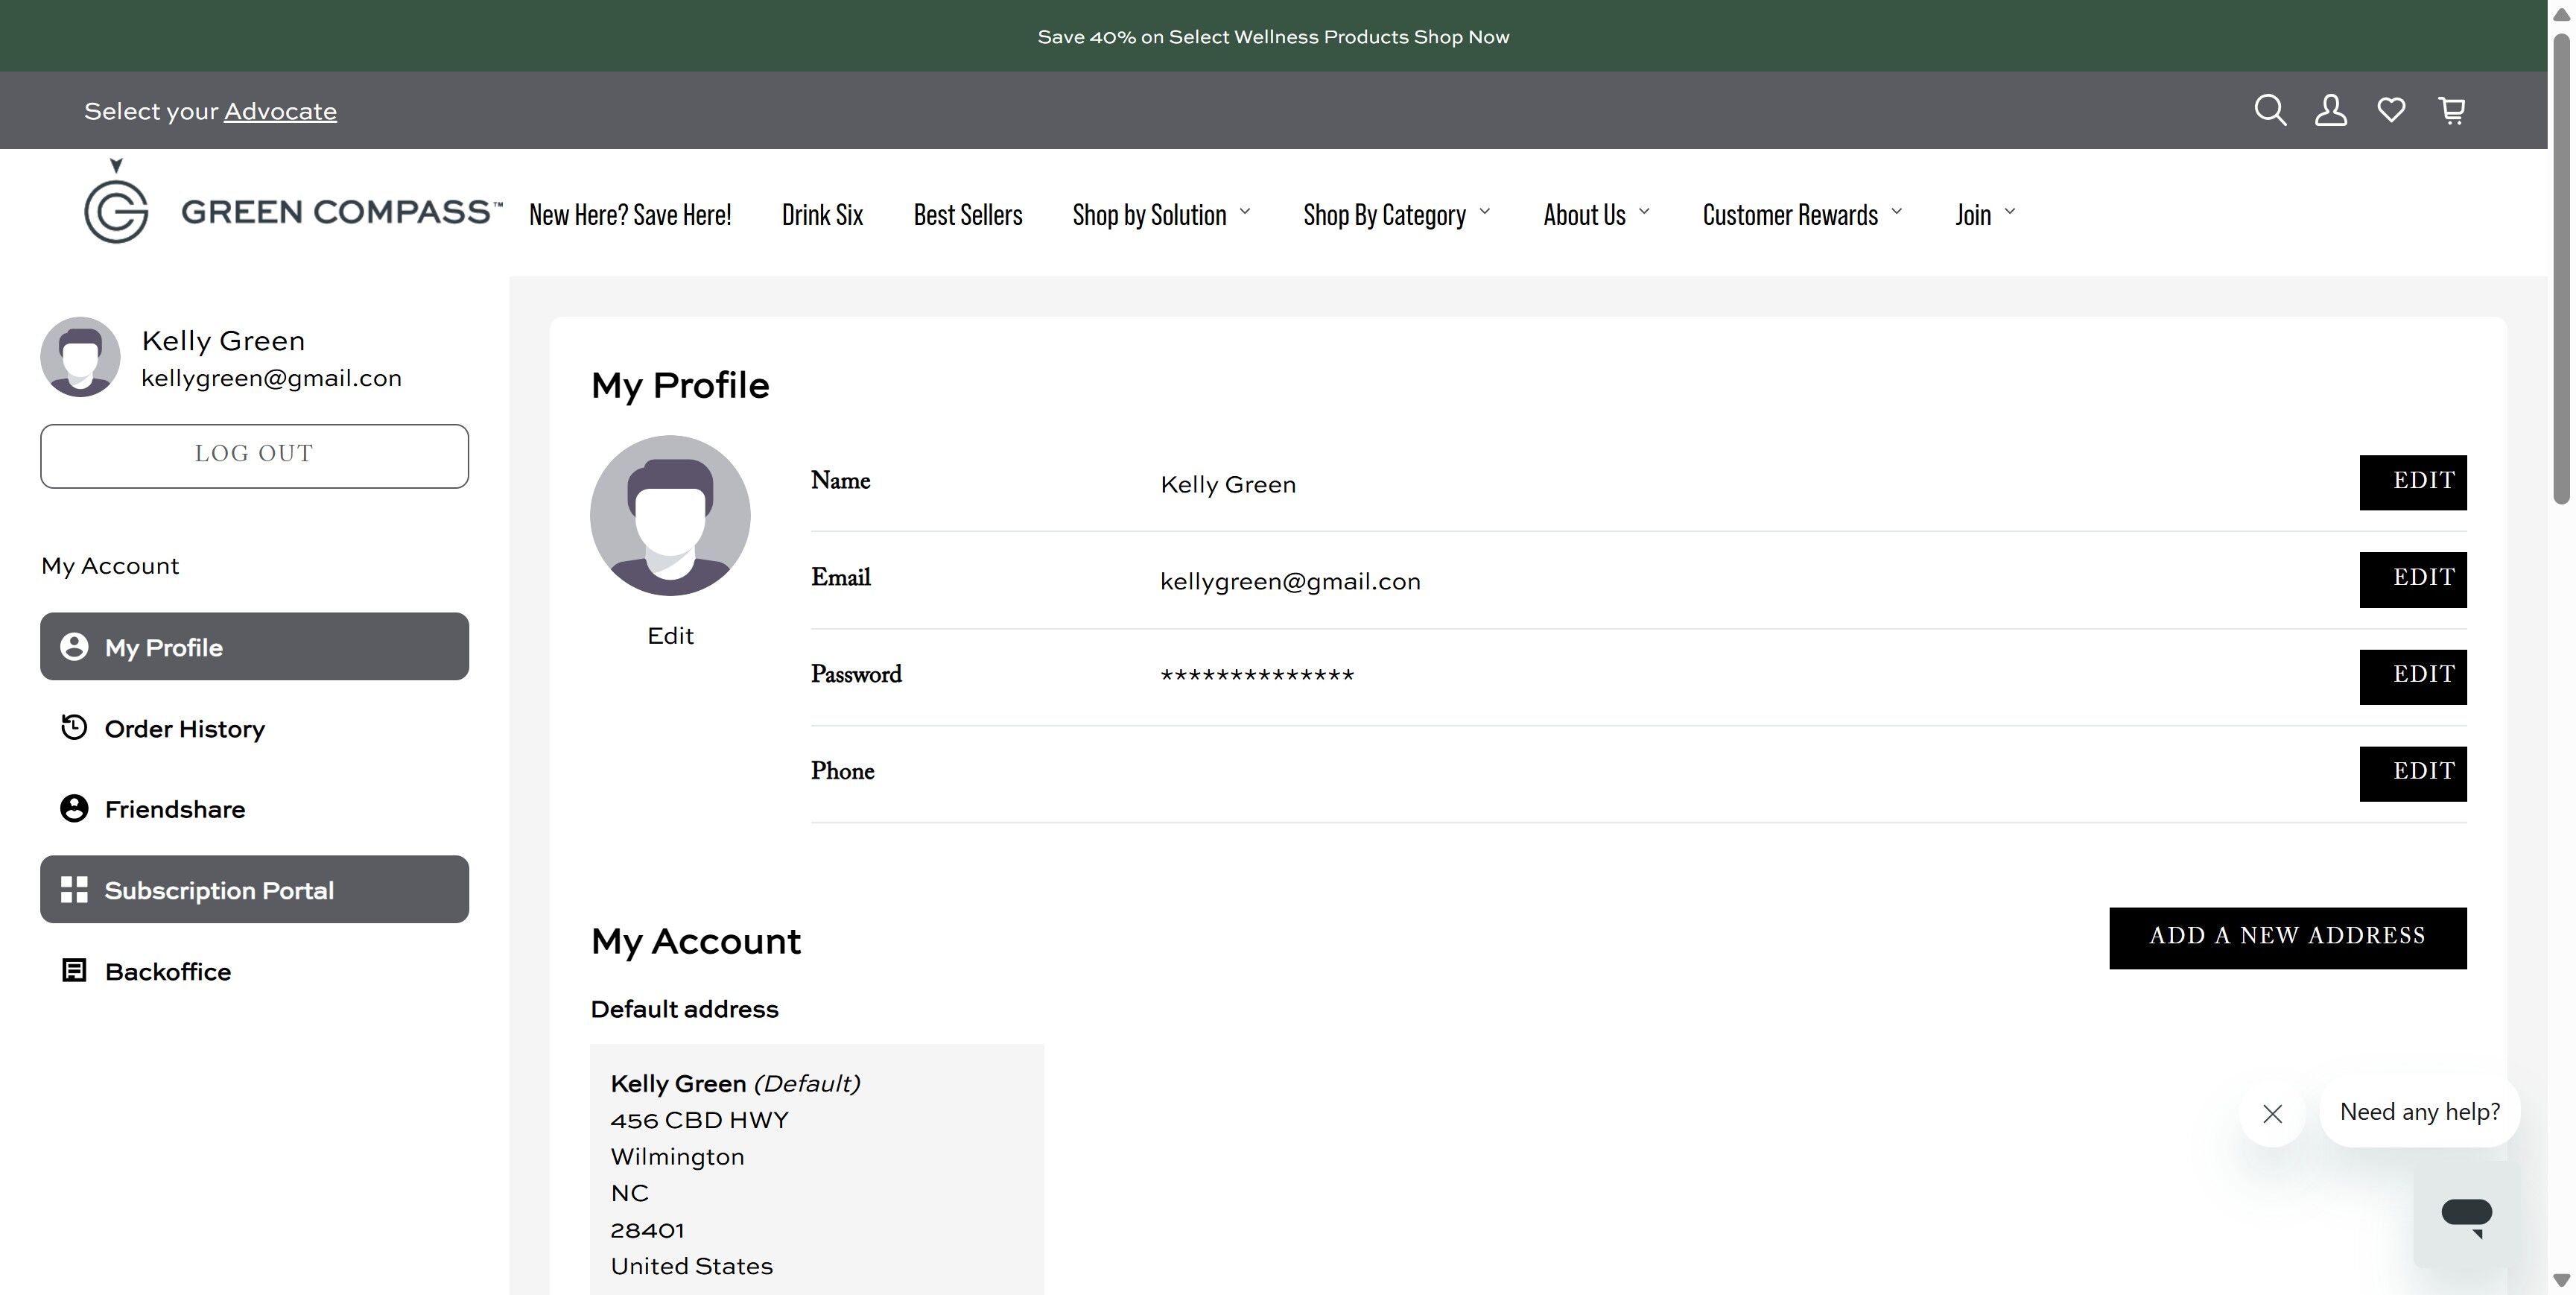Click the 'Need any help?' chat message
2576x1295 pixels.
[x=2420, y=1111]
